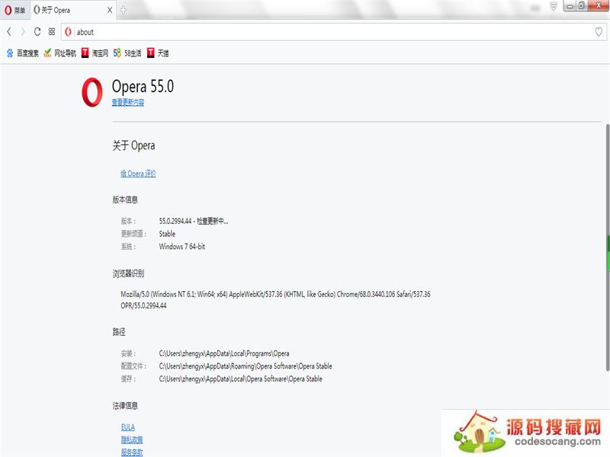The width and height of the screenshot is (610, 457).
Task: Open a new tab with plus button
Action: tap(124, 11)
